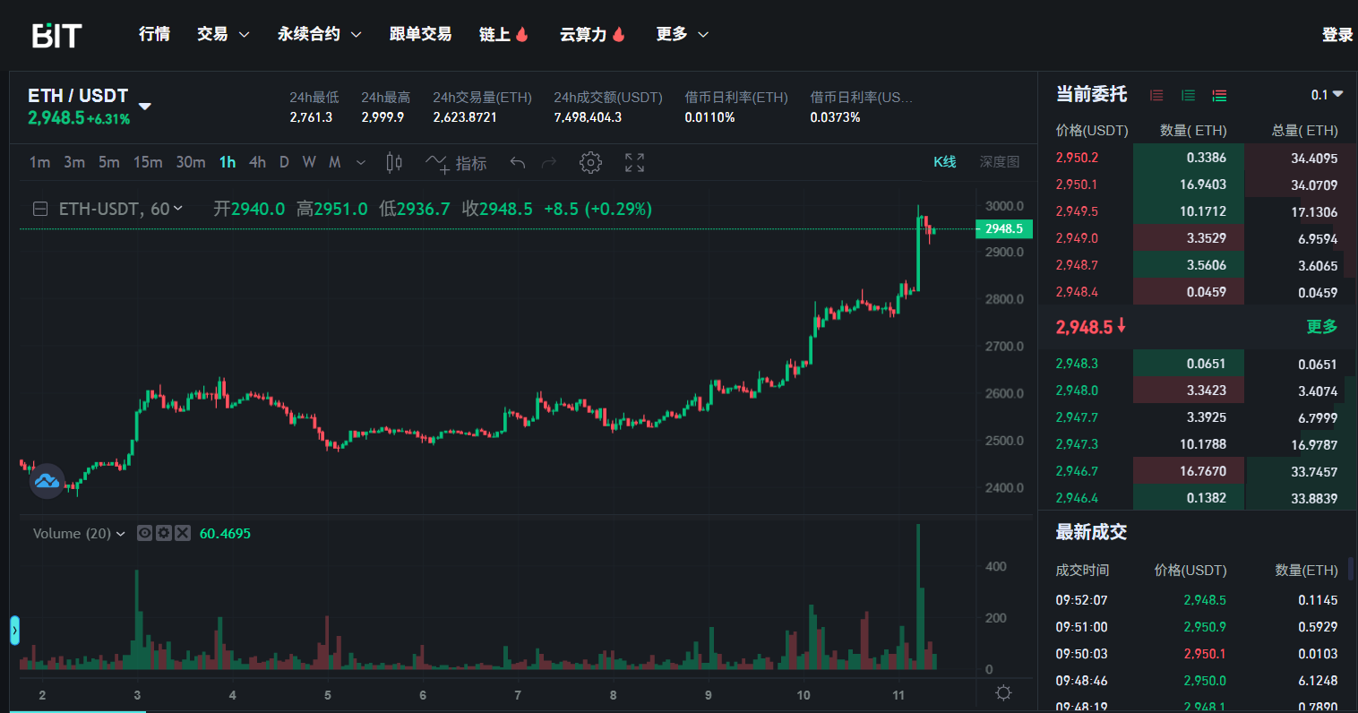
Task: Remove the Volume indicator
Action: point(183,533)
